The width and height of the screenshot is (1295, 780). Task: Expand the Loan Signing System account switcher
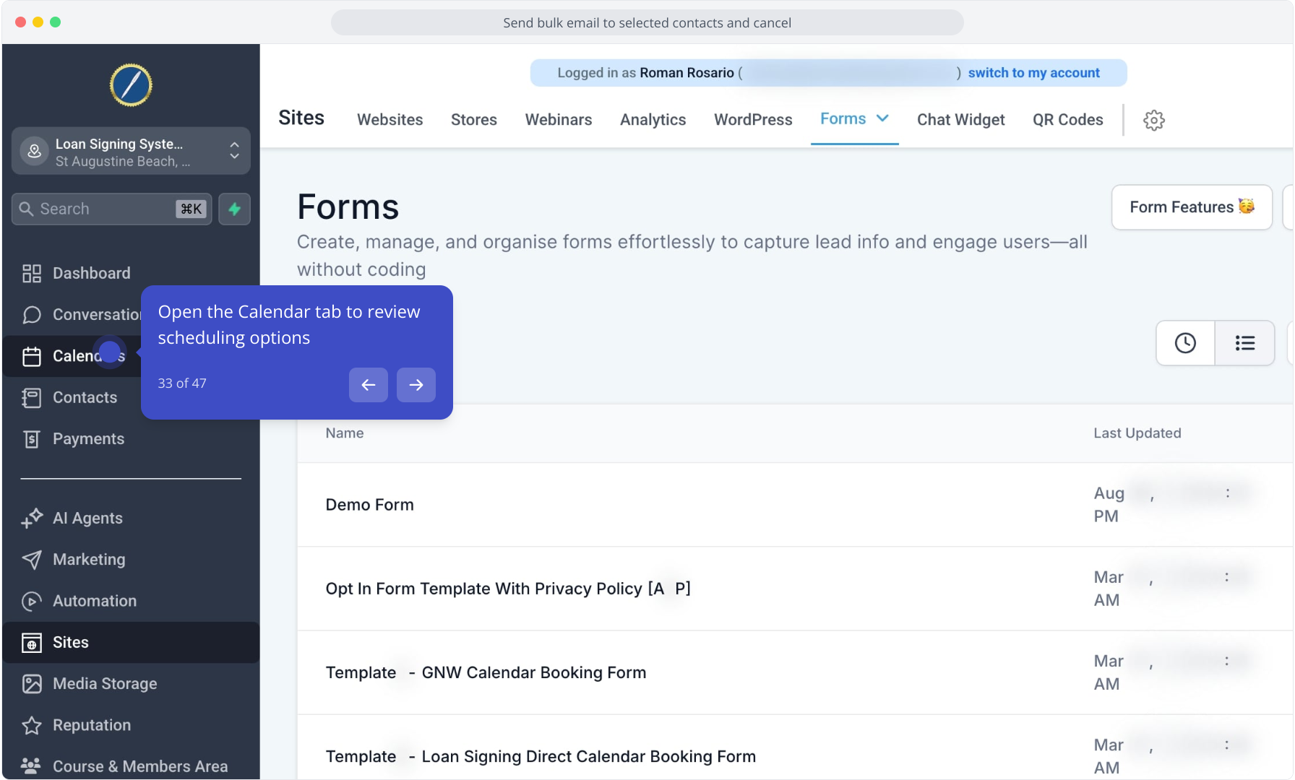point(131,151)
